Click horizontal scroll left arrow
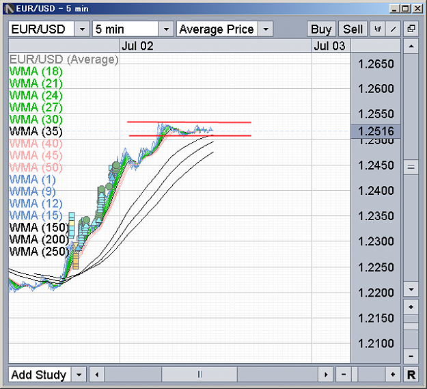Screen dimensions: 427x389 click(x=97, y=375)
